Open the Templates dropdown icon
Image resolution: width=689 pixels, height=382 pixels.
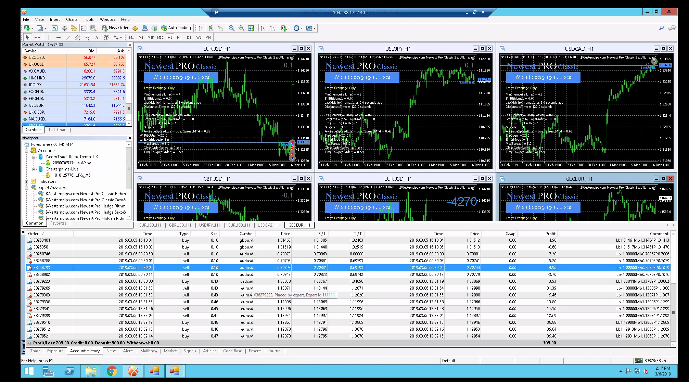point(311,28)
